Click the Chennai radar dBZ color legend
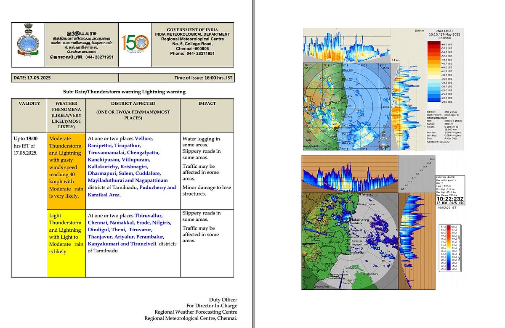This screenshot has height=328, width=505. (x=440, y=72)
